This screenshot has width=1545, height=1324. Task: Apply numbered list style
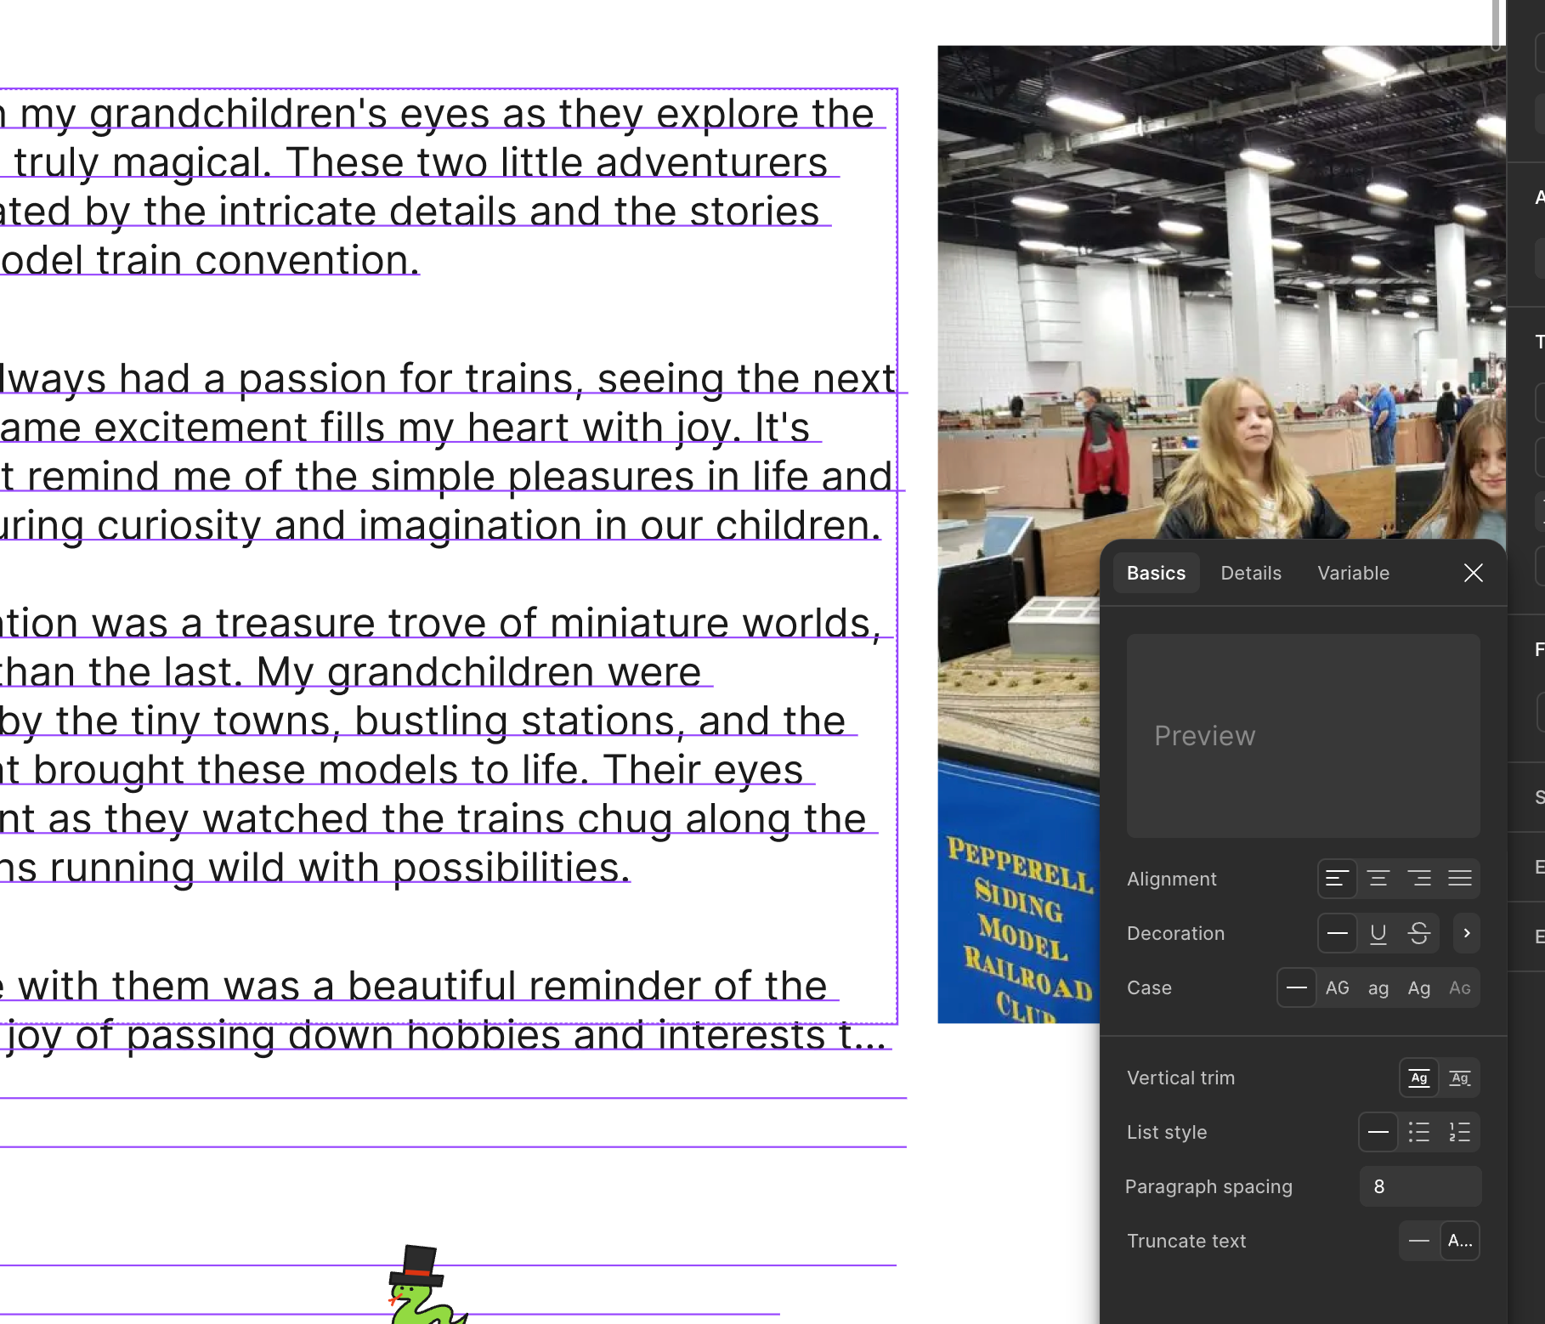(x=1460, y=1132)
